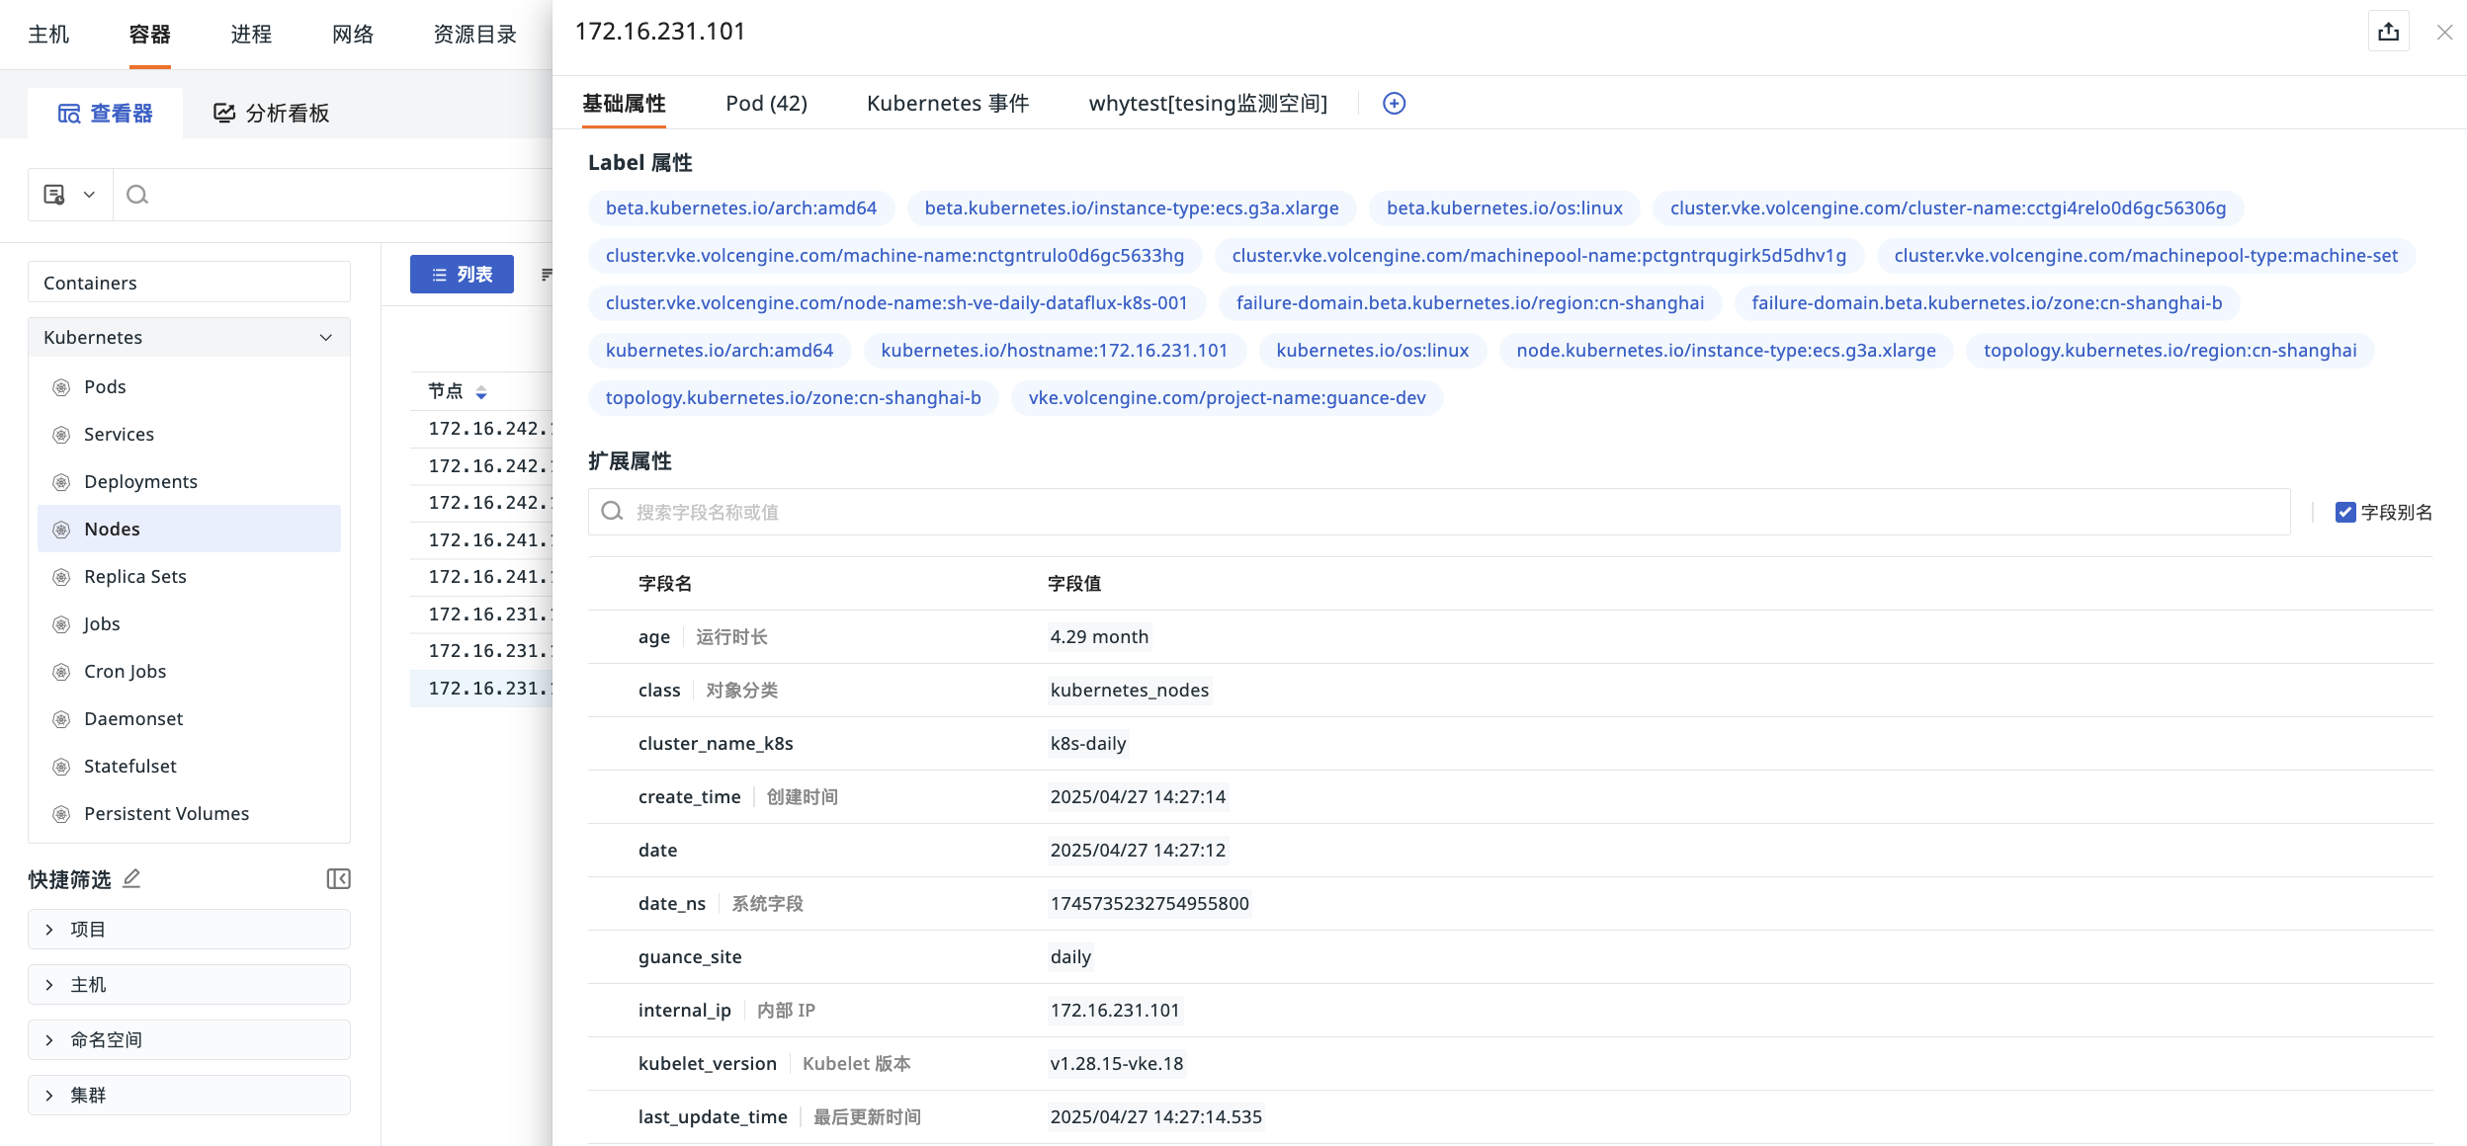The height and width of the screenshot is (1146, 2467).
Task: Close the 172.16.231.101 detail panel
Action: pyautogui.click(x=2444, y=33)
